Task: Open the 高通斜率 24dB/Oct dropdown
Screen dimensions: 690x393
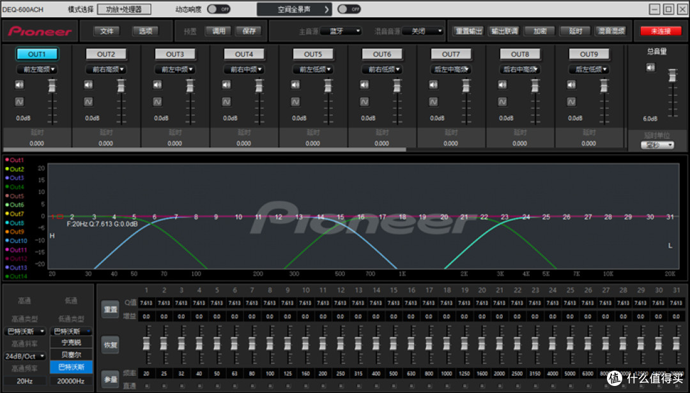Action: (25, 356)
